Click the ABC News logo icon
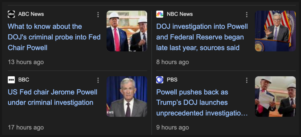This screenshot has width=301, height=137. 11,14
